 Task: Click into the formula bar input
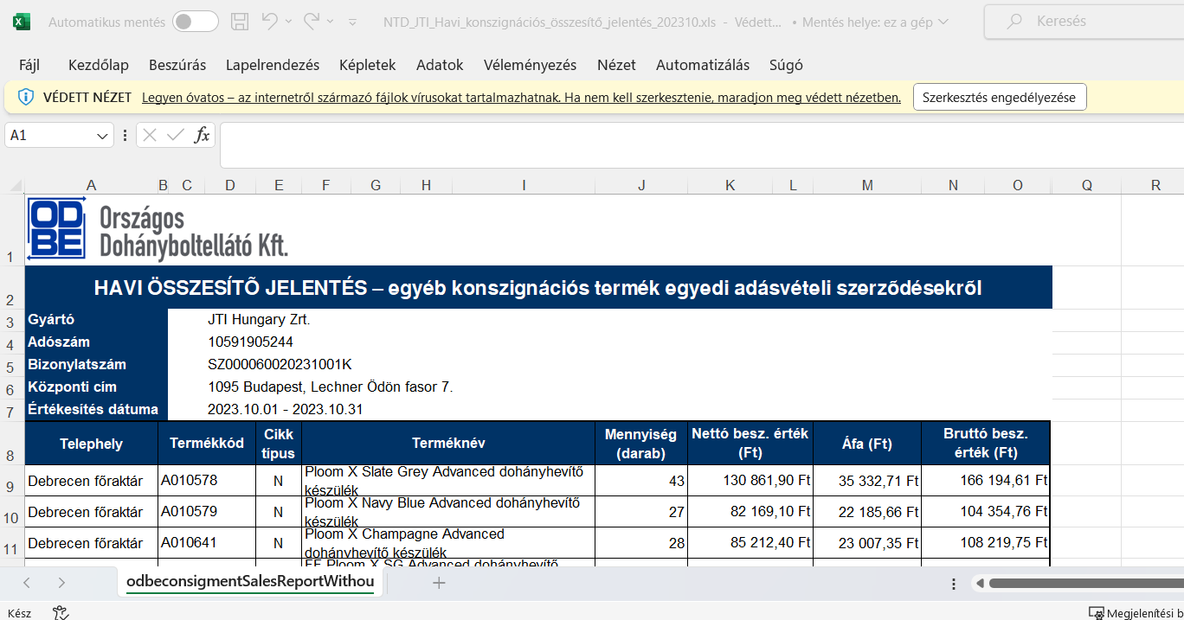702,145
